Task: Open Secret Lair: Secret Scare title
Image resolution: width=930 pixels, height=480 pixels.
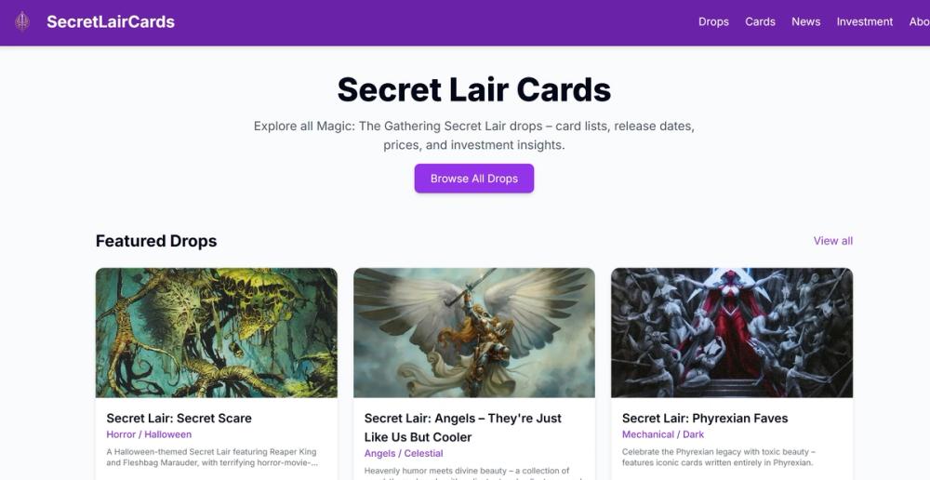Action: pos(179,419)
